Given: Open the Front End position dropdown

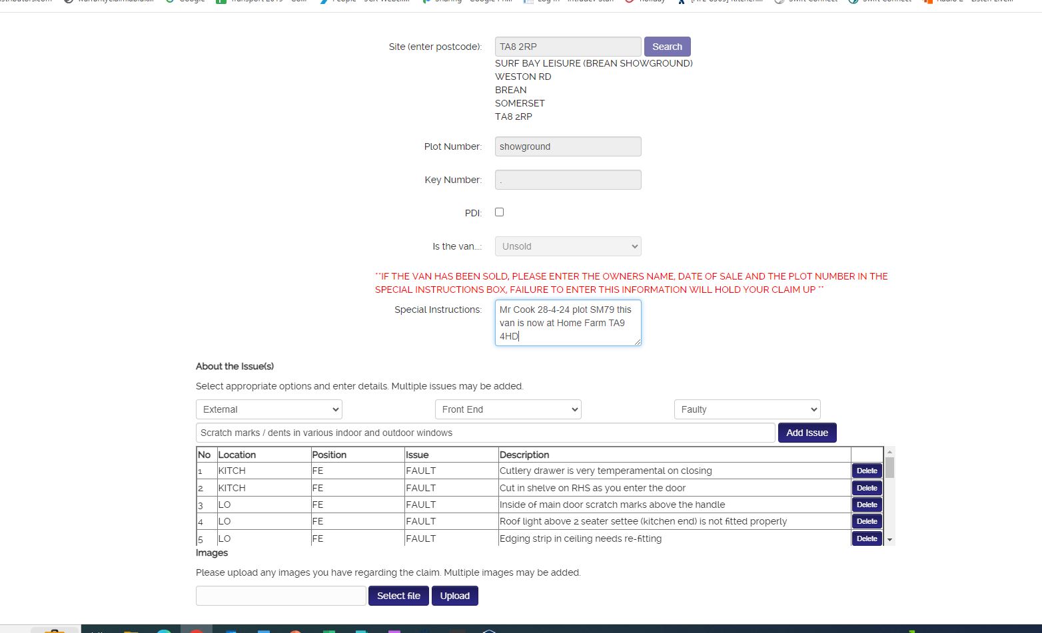Looking at the screenshot, I should (x=508, y=409).
